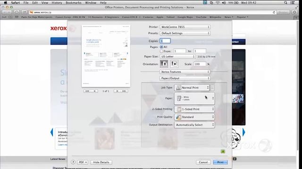The image size is (302, 169).
Task: Open the Apple bookmark
Action: pyautogui.click(x=159, y=17)
